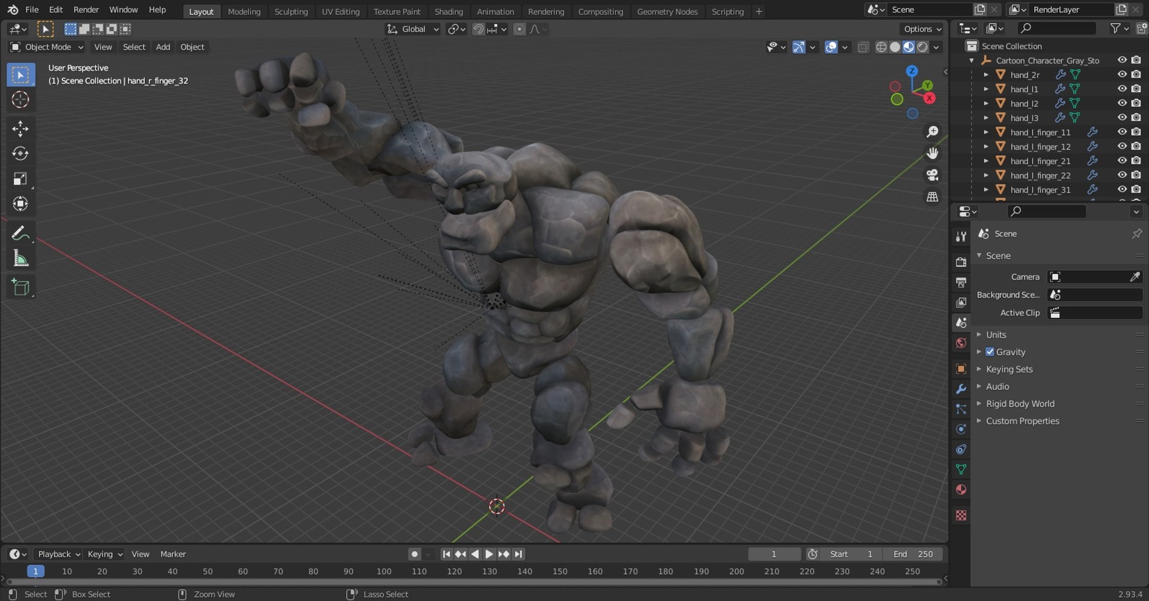Screen dimensions: 1149x601
Task: Select the Measure tool
Action: coord(20,259)
